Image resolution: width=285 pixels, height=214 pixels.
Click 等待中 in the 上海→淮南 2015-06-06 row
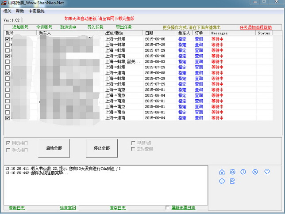(217, 56)
